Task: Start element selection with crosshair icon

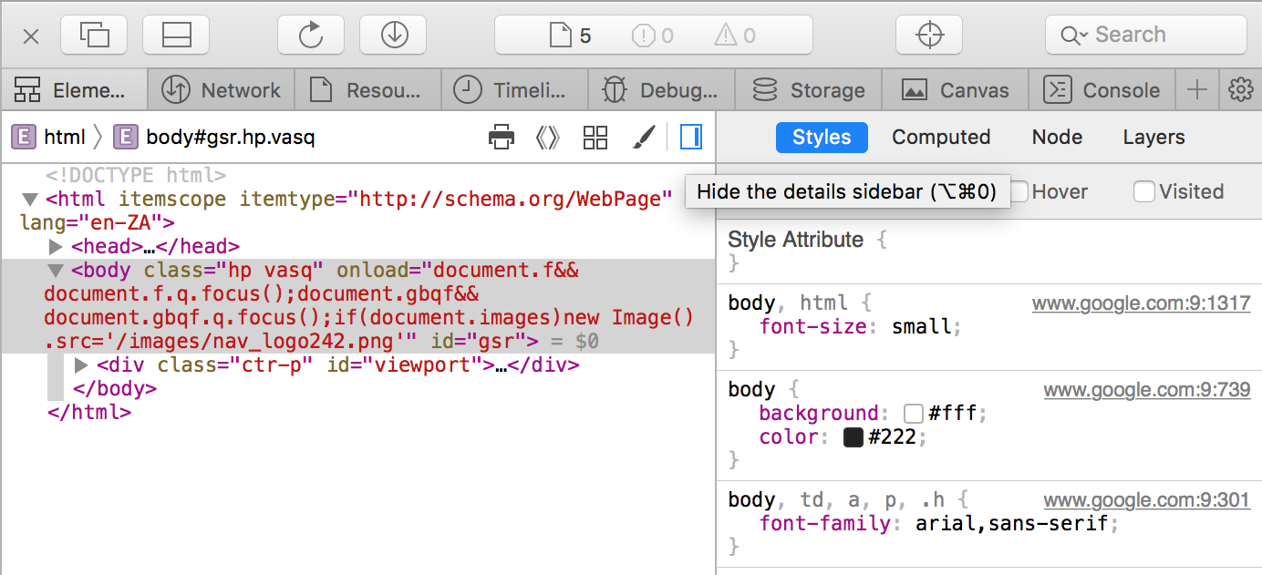Action: [929, 35]
